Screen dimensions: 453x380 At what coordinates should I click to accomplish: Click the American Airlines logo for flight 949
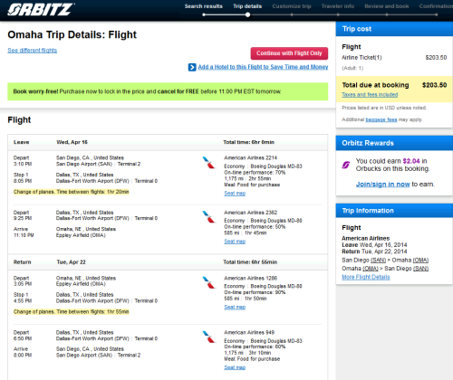click(x=208, y=337)
